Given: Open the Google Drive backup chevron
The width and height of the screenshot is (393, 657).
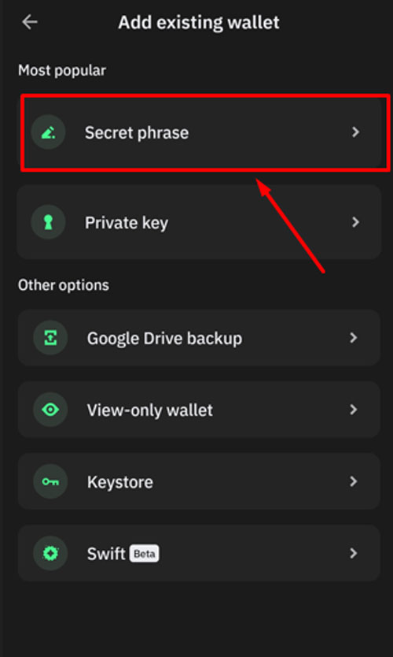Looking at the screenshot, I should 354,338.
